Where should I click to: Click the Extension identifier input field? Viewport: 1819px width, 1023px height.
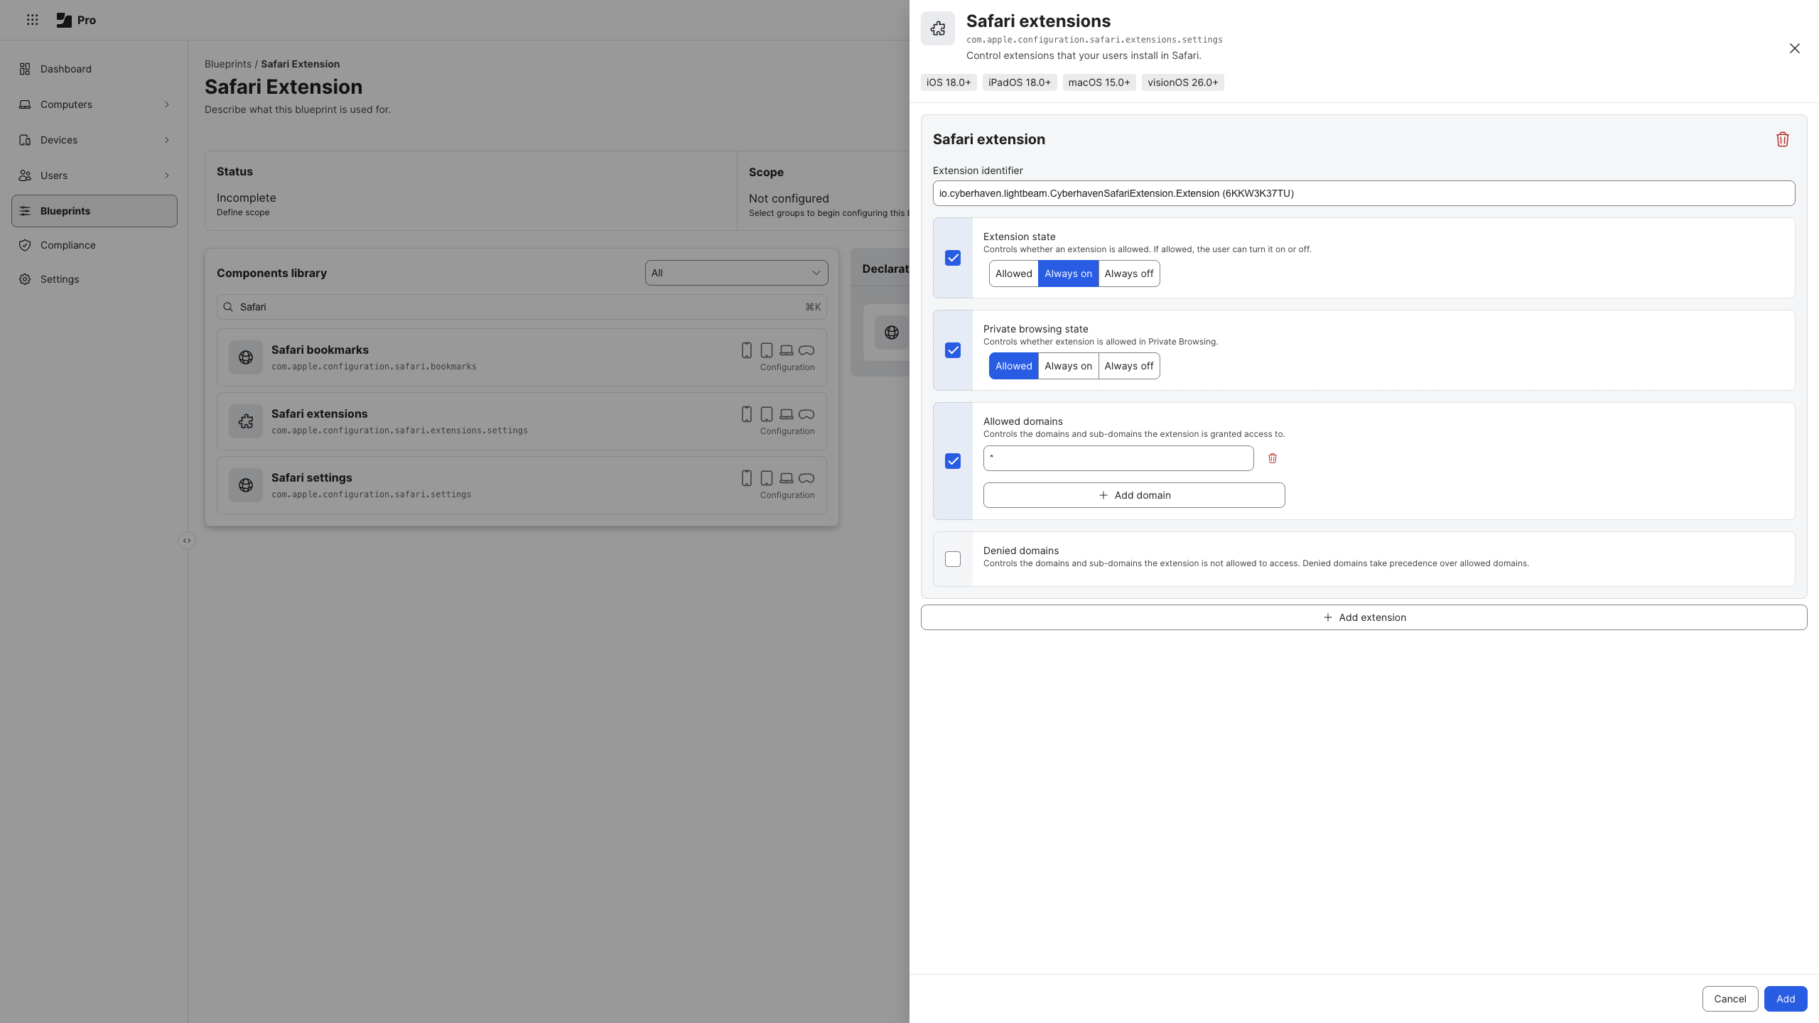(x=1364, y=193)
